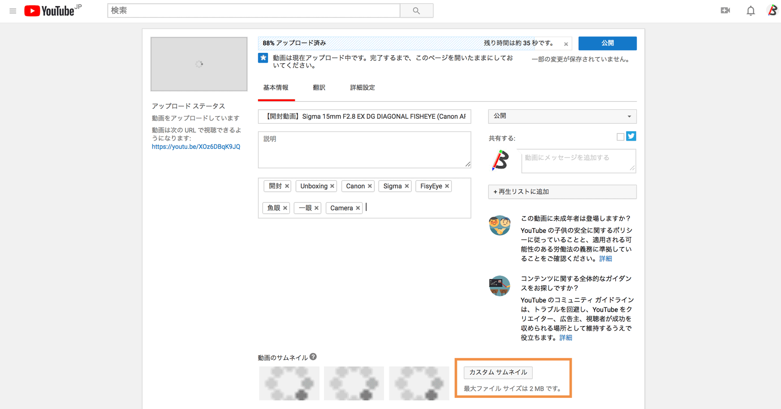The image size is (781, 409).
Task: Switch to the 詳細設定 tab
Action: (x=362, y=88)
